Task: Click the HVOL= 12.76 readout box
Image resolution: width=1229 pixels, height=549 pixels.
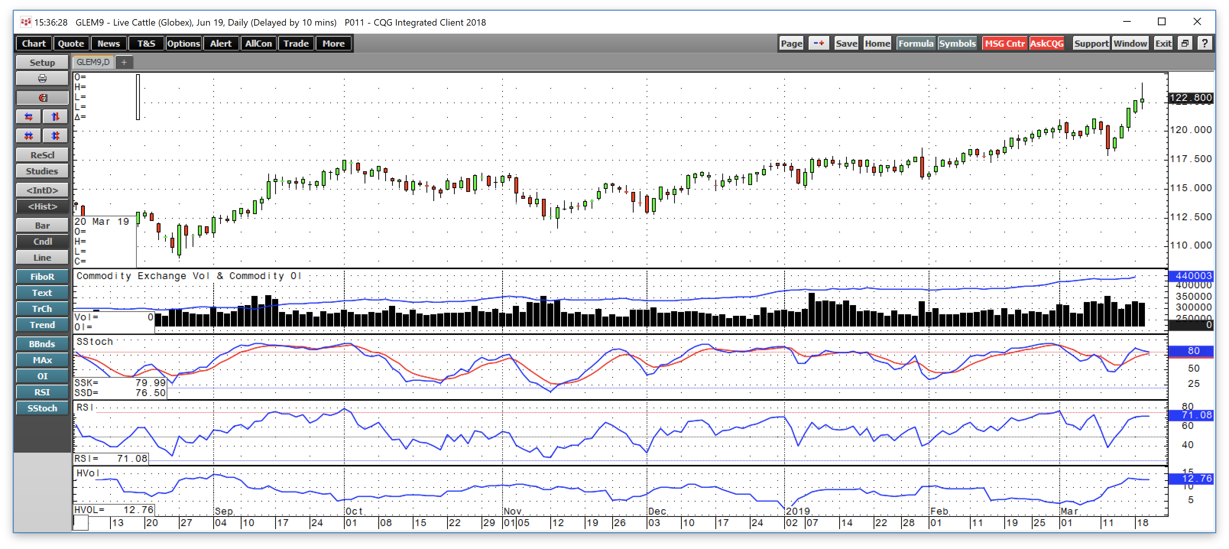Action: coord(114,510)
